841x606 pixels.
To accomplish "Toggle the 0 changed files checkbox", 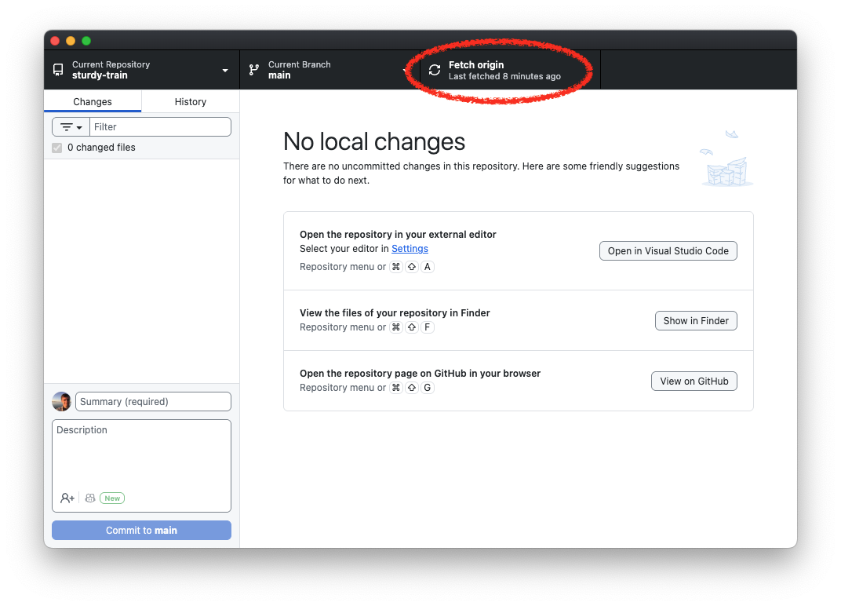I will pyautogui.click(x=56, y=148).
